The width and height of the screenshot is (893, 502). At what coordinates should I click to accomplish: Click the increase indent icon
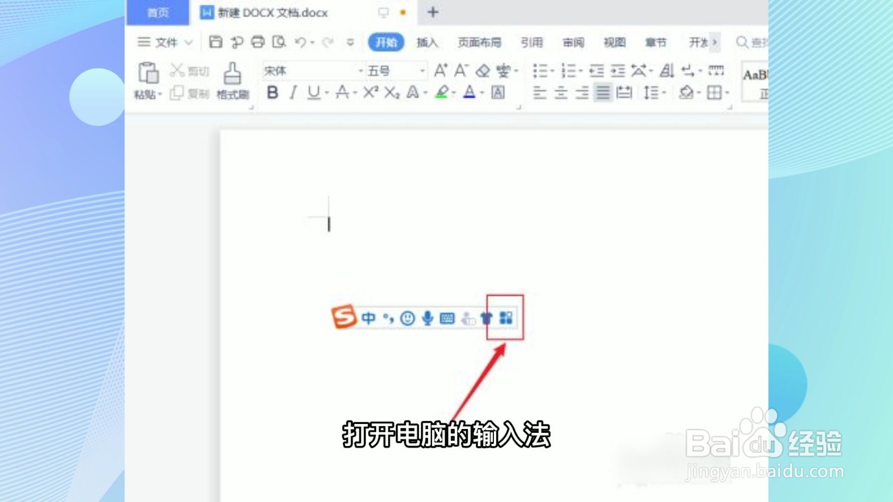click(x=618, y=71)
